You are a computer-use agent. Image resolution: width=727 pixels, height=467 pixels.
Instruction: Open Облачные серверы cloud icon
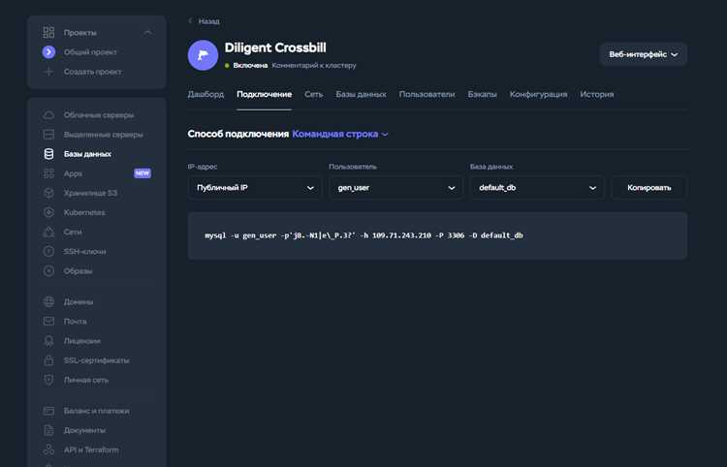48,115
